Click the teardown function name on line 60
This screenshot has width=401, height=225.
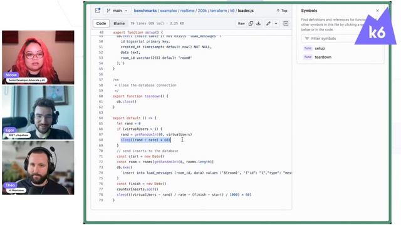(x=152, y=96)
